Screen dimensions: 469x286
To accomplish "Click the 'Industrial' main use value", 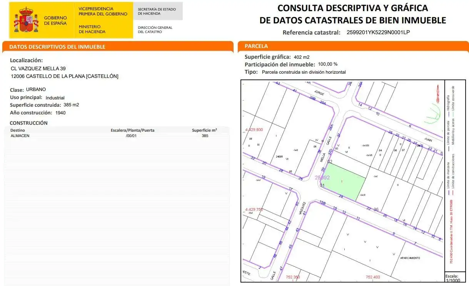I will 55,98.
